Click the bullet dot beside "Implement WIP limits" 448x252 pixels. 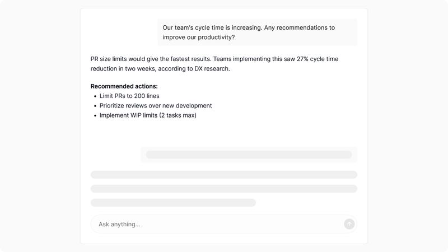pyautogui.click(x=95, y=116)
